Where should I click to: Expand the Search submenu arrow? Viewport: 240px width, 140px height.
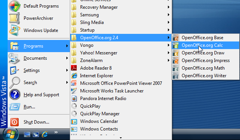67,83
